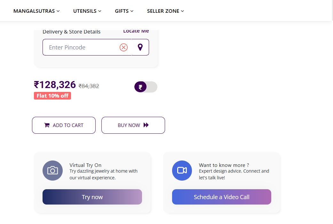
Task: Open the MANGALSUTRAS menu
Action: [x=34, y=11]
